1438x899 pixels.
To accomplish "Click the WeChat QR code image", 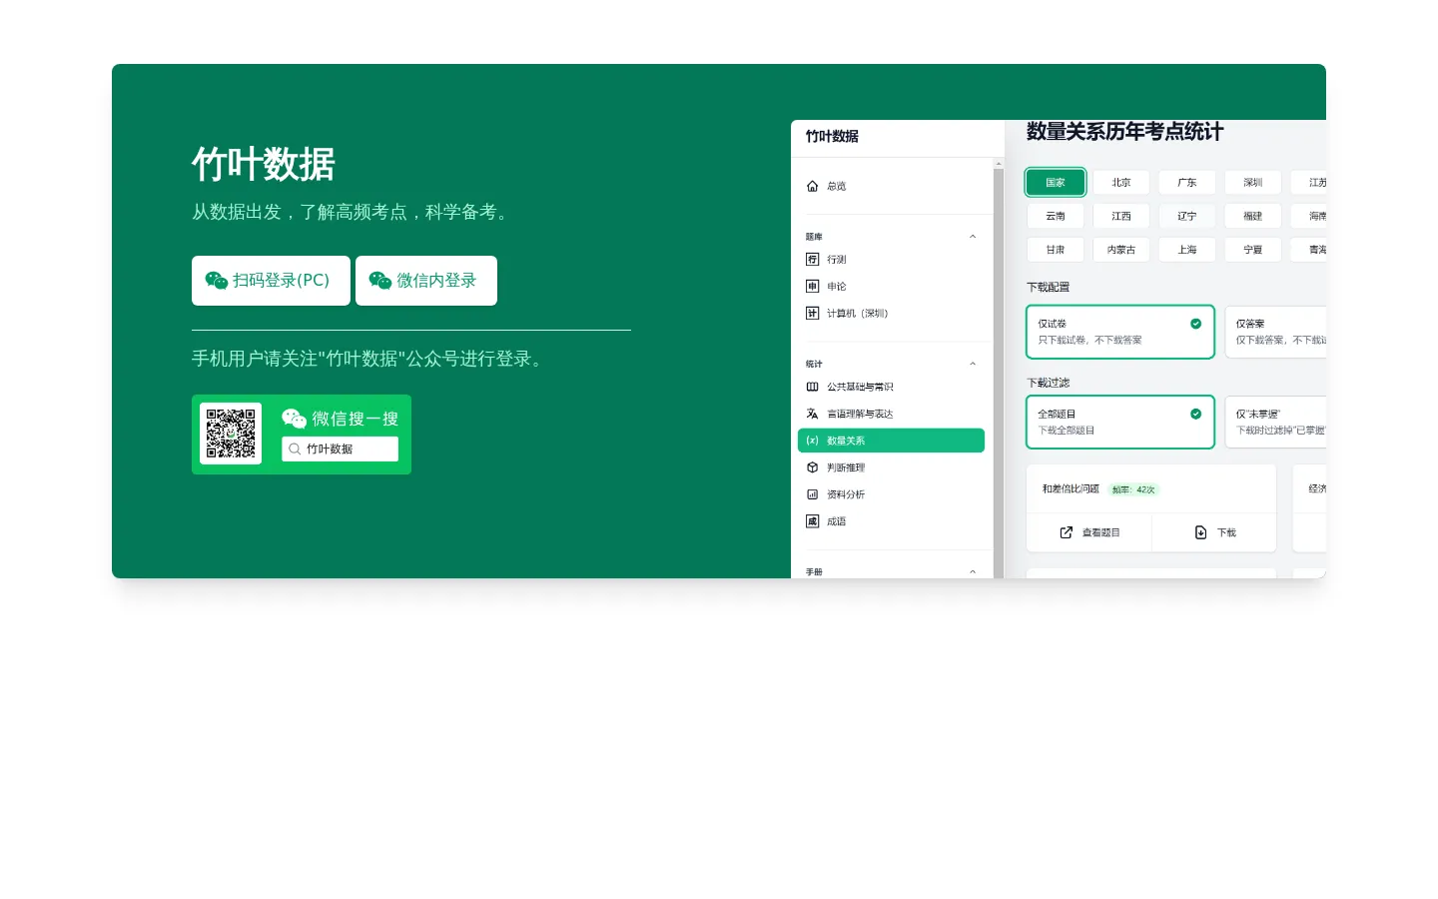I will tap(231, 434).
